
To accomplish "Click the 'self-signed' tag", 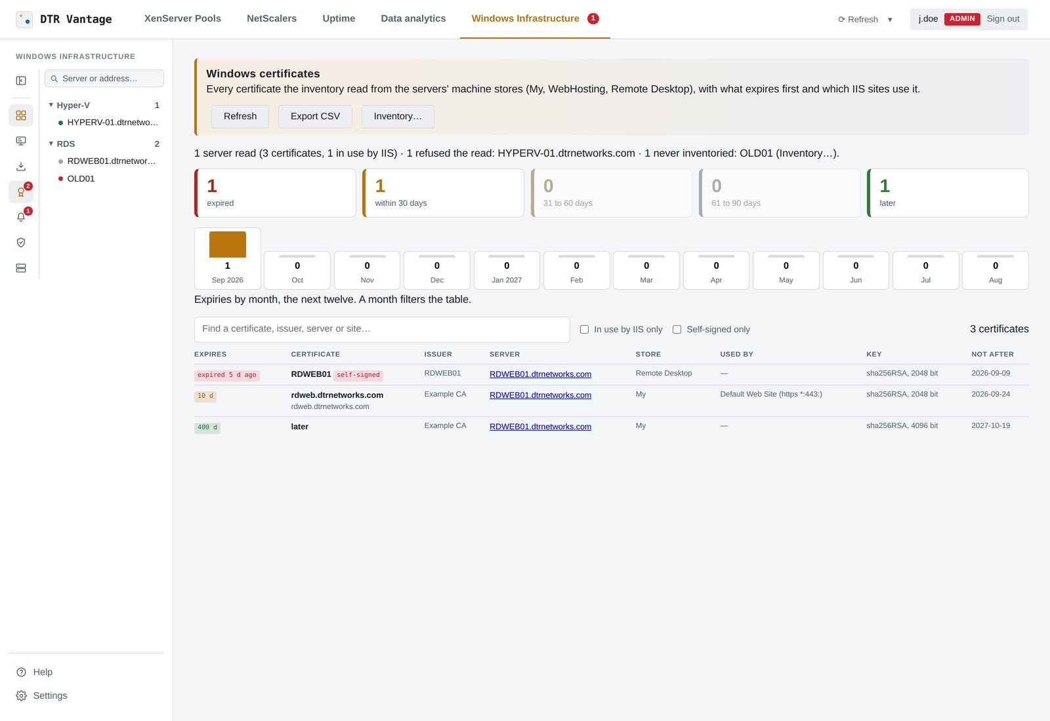I will pos(358,376).
